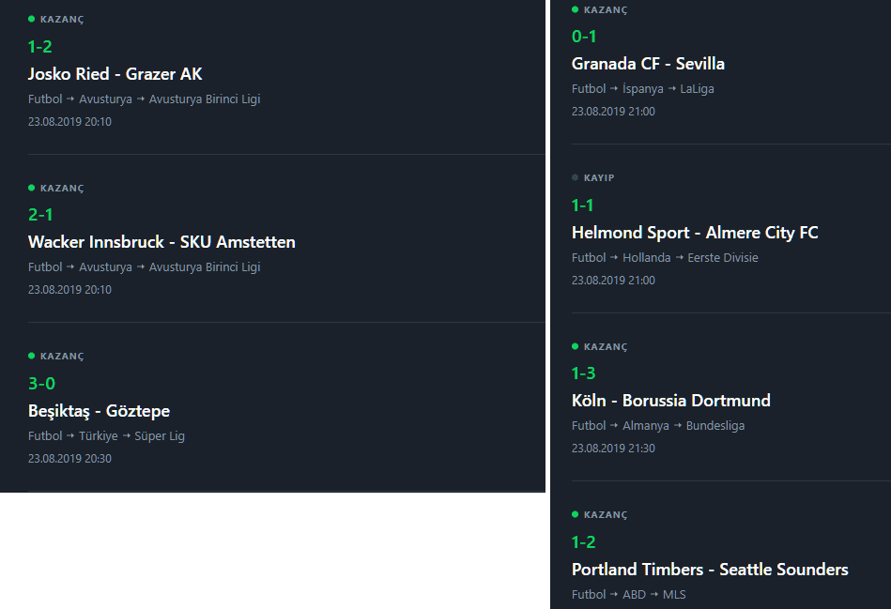Click green status dot above Granada CF match

pyautogui.click(x=575, y=9)
